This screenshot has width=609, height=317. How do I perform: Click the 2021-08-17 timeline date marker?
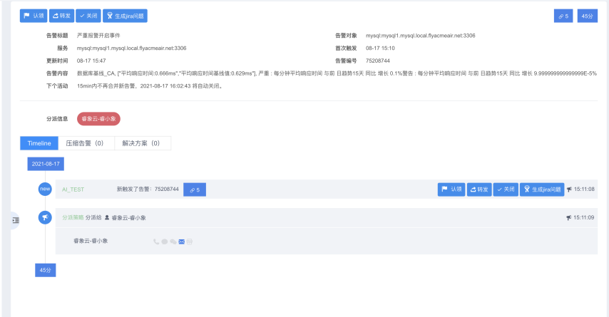pos(46,164)
